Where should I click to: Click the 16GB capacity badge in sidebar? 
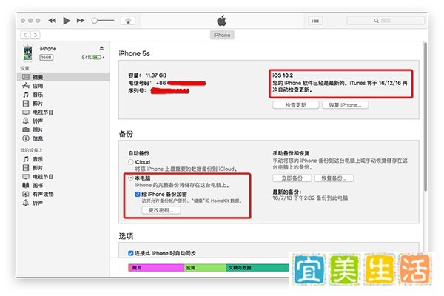[47, 58]
